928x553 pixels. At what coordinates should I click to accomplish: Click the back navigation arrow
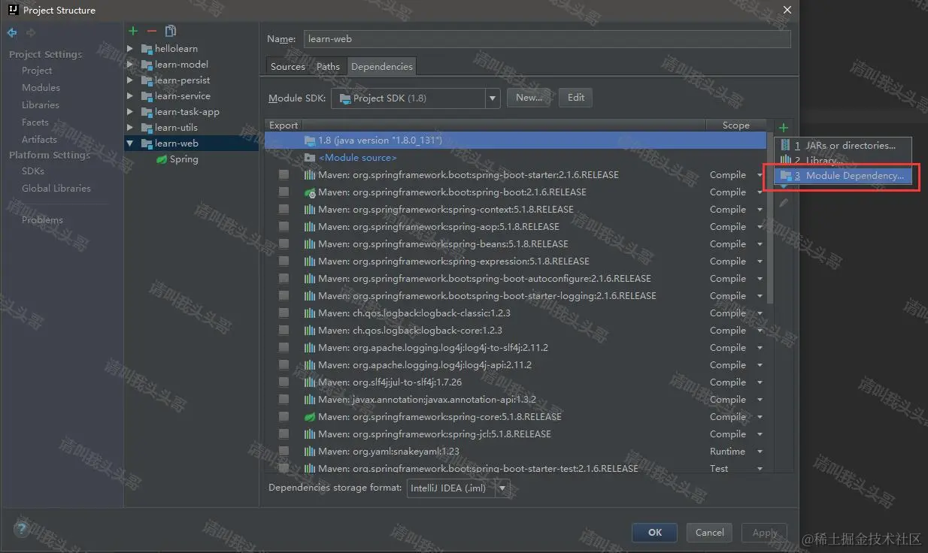click(11, 32)
